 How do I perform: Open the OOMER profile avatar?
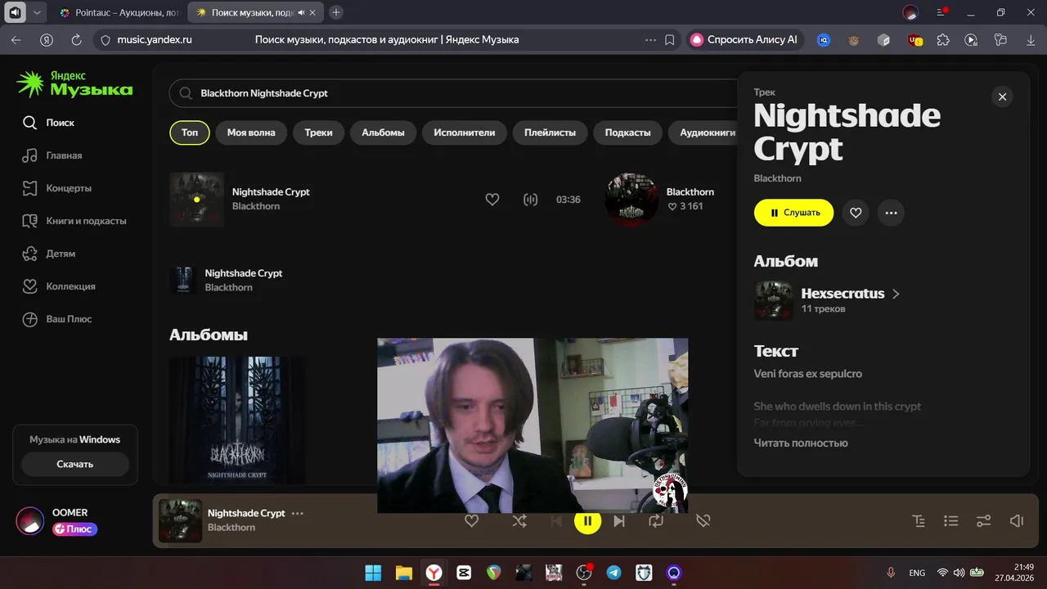coord(30,520)
